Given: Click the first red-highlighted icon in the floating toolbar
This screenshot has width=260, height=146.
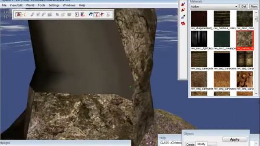Looking at the screenshot, I should click(x=18, y=15).
